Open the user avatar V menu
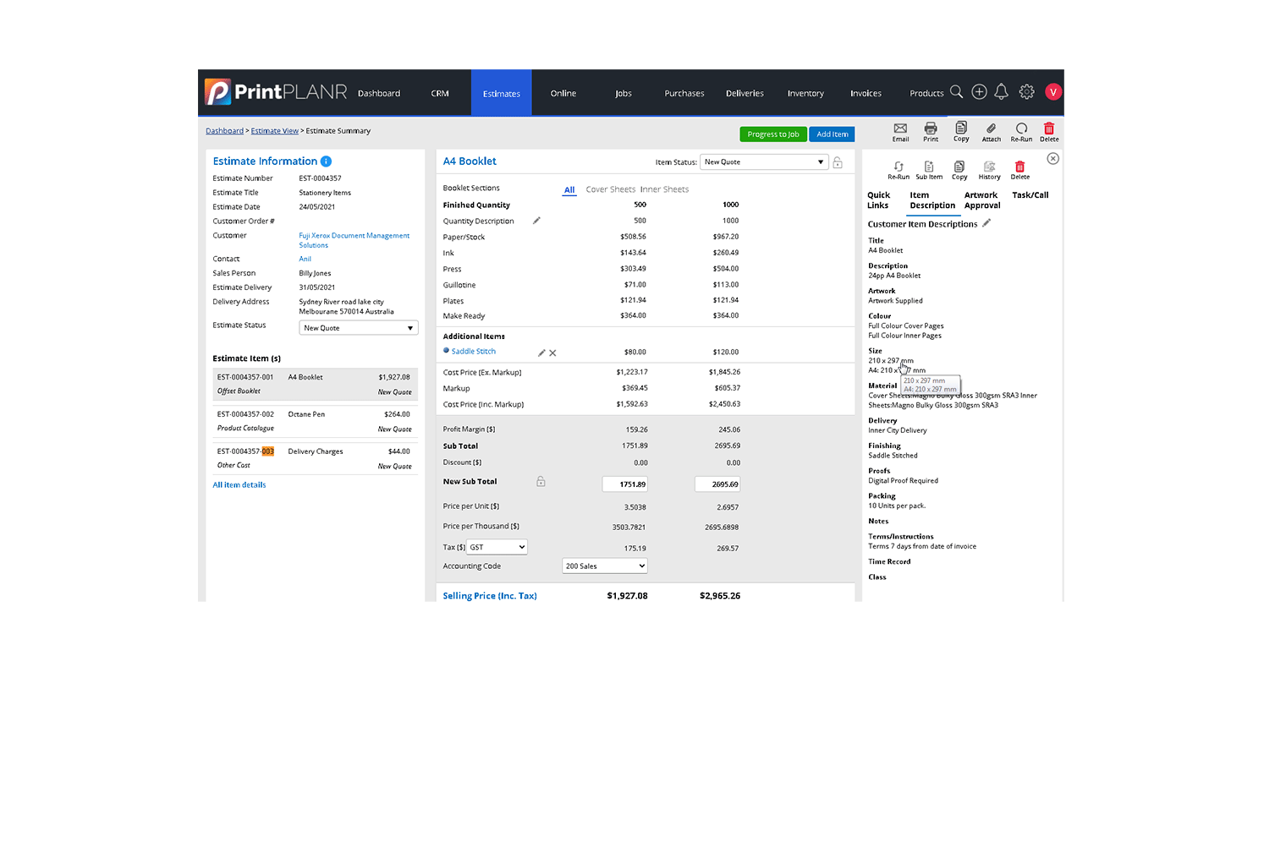This screenshot has height=864, width=1264. (1053, 91)
